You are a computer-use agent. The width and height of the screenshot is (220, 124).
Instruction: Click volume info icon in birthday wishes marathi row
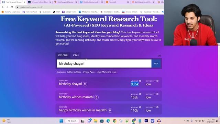[140, 94]
